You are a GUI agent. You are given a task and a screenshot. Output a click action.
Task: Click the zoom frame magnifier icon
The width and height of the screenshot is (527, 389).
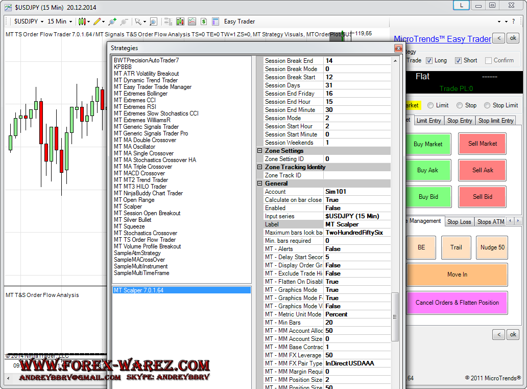(154, 21)
